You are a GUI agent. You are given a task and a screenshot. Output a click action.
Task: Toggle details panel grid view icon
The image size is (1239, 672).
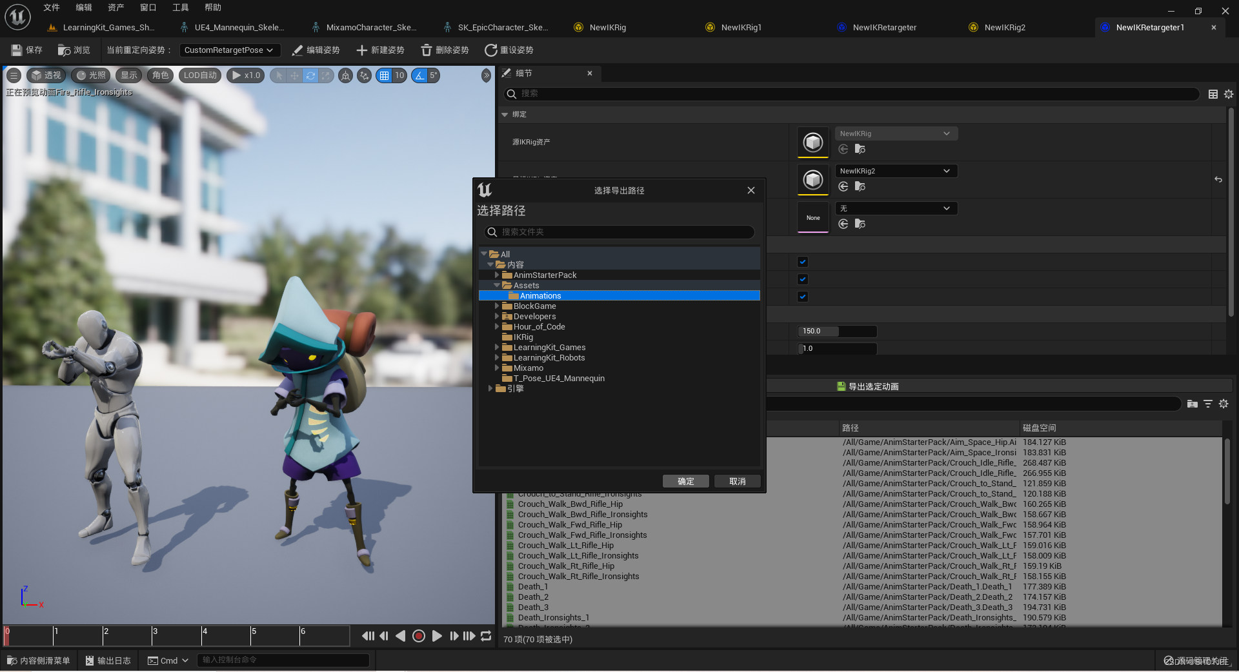(x=1213, y=94)
